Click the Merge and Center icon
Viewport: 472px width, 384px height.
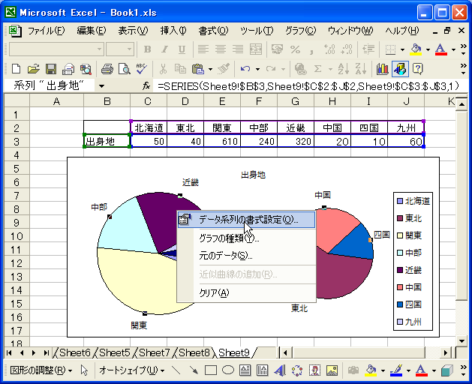pos(256,49)
